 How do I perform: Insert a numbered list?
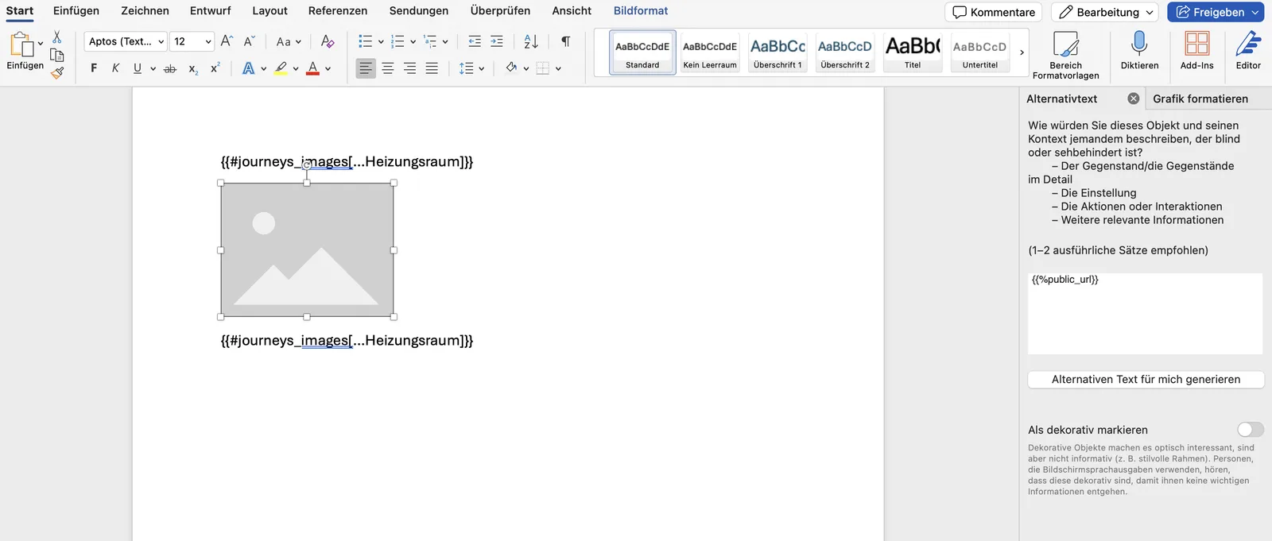pyautogui.click(x=398, y=41)
